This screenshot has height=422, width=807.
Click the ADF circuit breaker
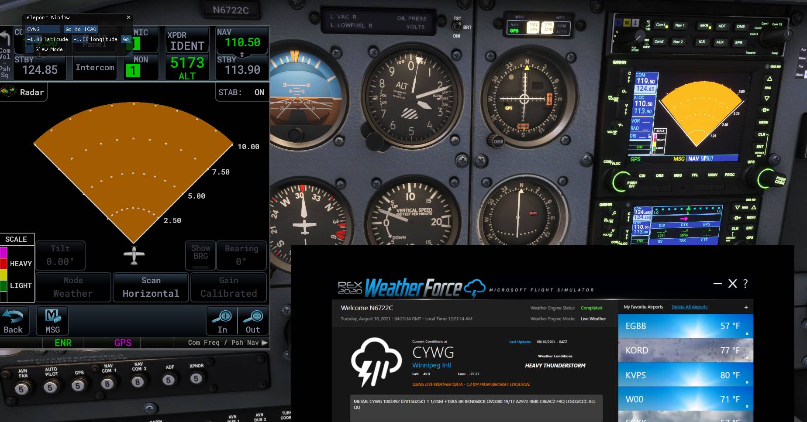169,380
